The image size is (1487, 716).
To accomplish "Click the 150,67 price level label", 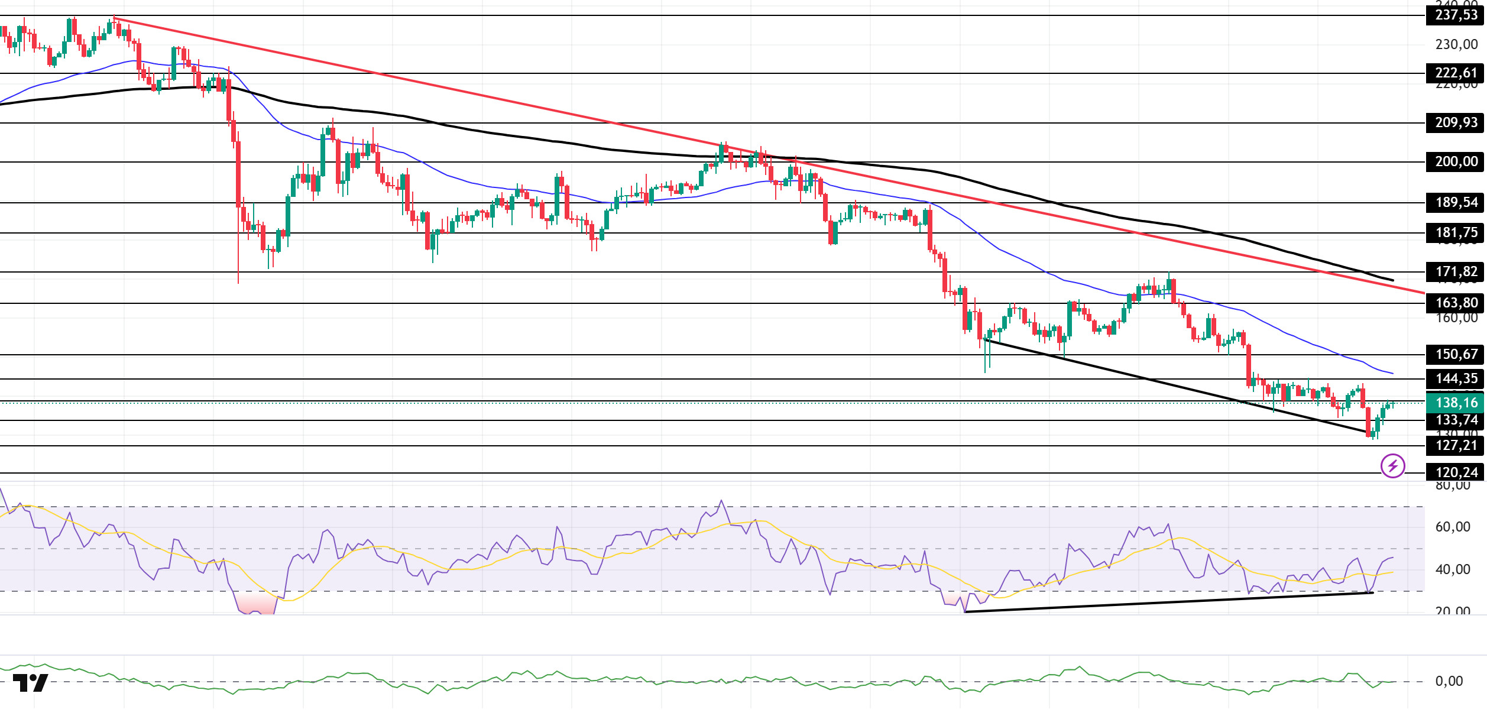I will (x=1456, y=354).
